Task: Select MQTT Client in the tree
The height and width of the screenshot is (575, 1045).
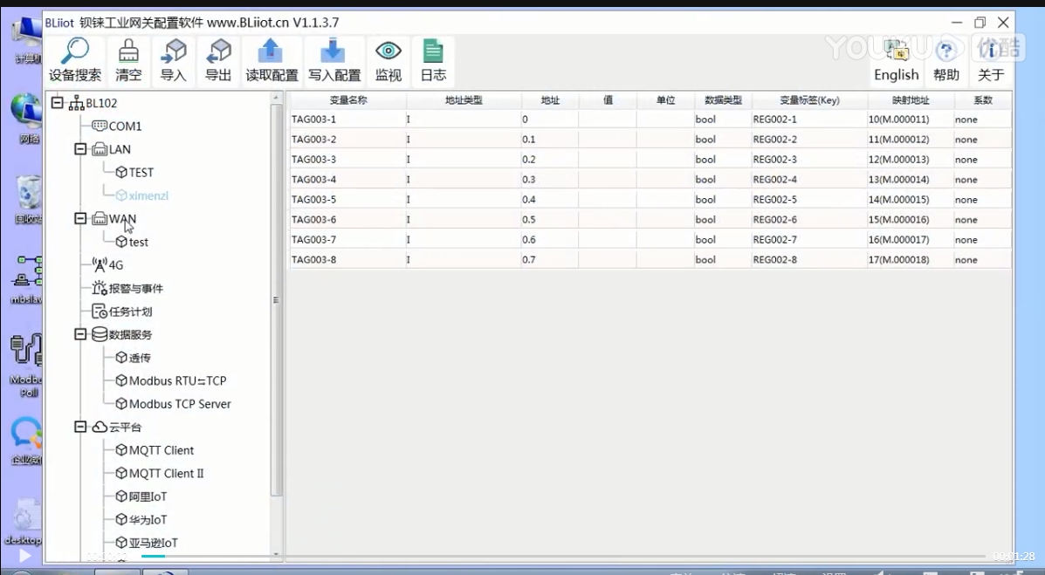Action: click(x=162, y=450)
